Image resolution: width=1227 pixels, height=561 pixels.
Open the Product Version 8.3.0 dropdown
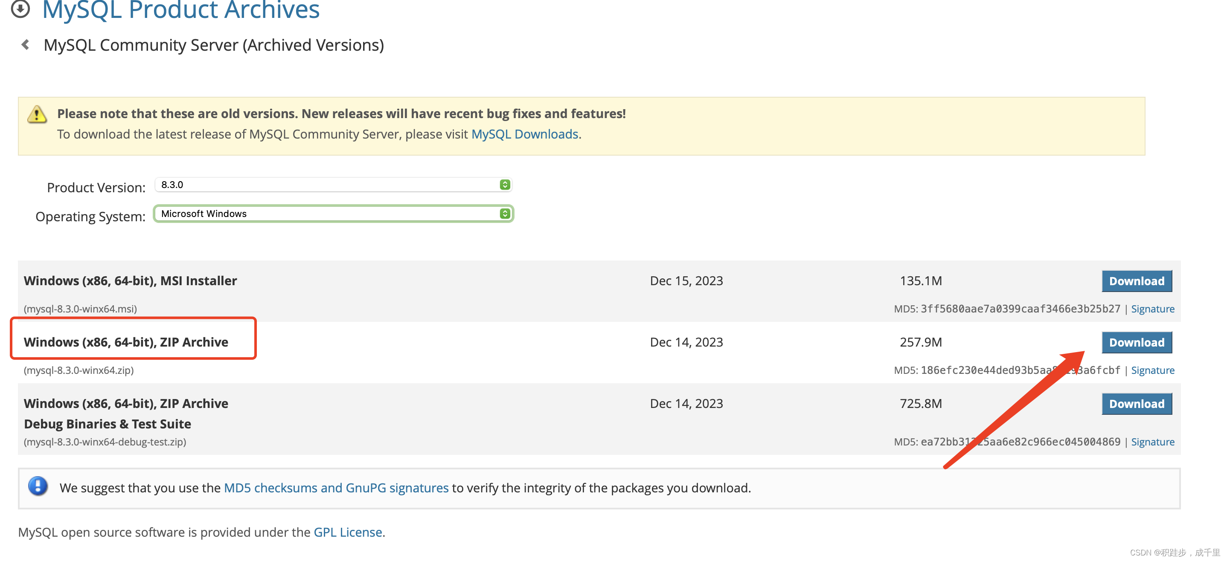pos(329,185)
